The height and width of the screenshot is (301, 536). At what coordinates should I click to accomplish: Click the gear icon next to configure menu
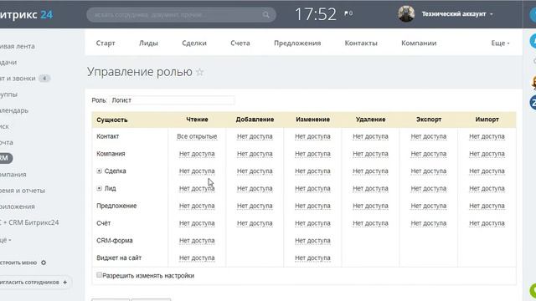pyautogui.click(x=44, y=263)
